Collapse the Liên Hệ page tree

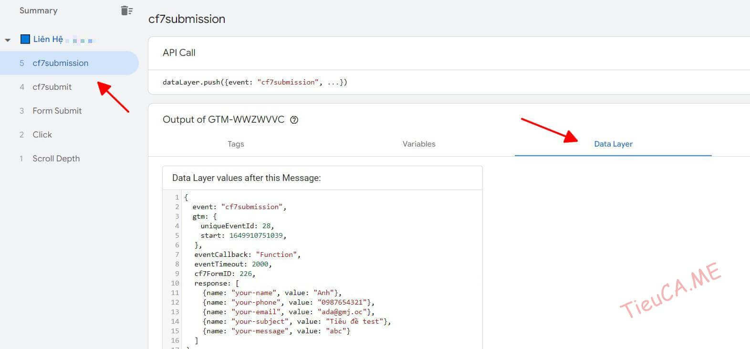pyautogui.click(x=8, y=40)
